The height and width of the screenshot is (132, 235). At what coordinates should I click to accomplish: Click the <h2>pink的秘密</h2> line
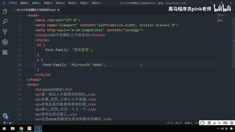[54, 89]
